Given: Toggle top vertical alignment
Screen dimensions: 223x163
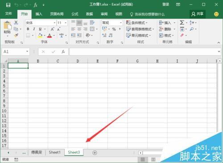Looking at the screenshot, I should [73, 22].
